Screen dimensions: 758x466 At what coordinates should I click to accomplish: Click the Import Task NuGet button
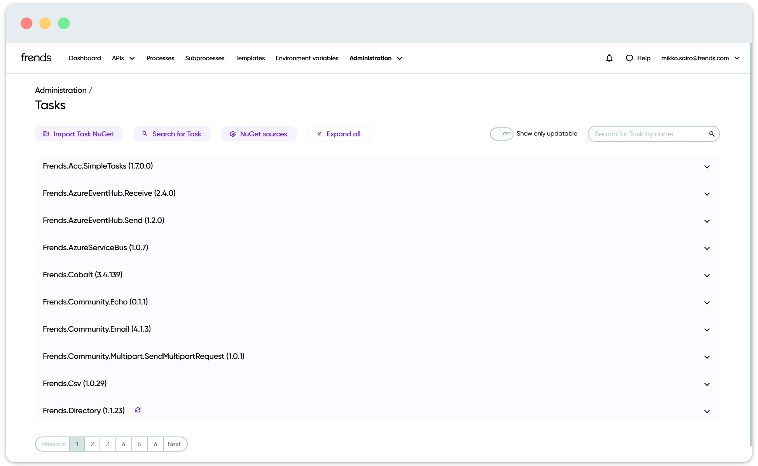pos(79,134)
